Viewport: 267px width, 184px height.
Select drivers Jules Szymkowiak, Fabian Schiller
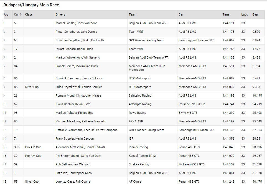click(79, 87)
